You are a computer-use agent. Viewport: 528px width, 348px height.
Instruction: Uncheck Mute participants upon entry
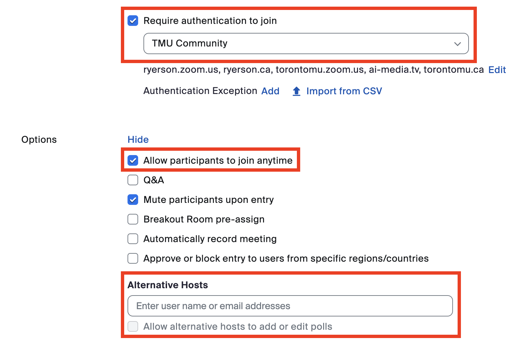133,200
